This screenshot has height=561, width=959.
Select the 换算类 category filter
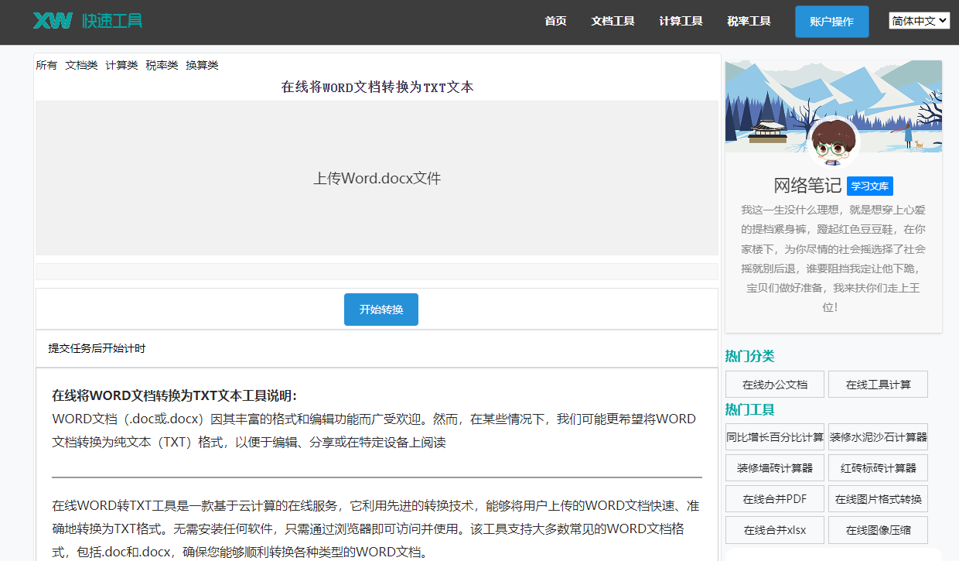[x=202, y=65]
